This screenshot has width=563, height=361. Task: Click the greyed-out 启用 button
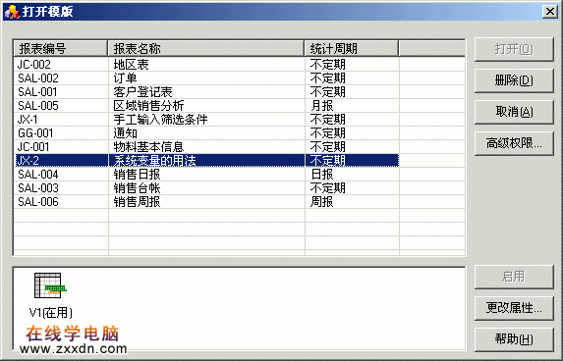click(x=514, y=277)
